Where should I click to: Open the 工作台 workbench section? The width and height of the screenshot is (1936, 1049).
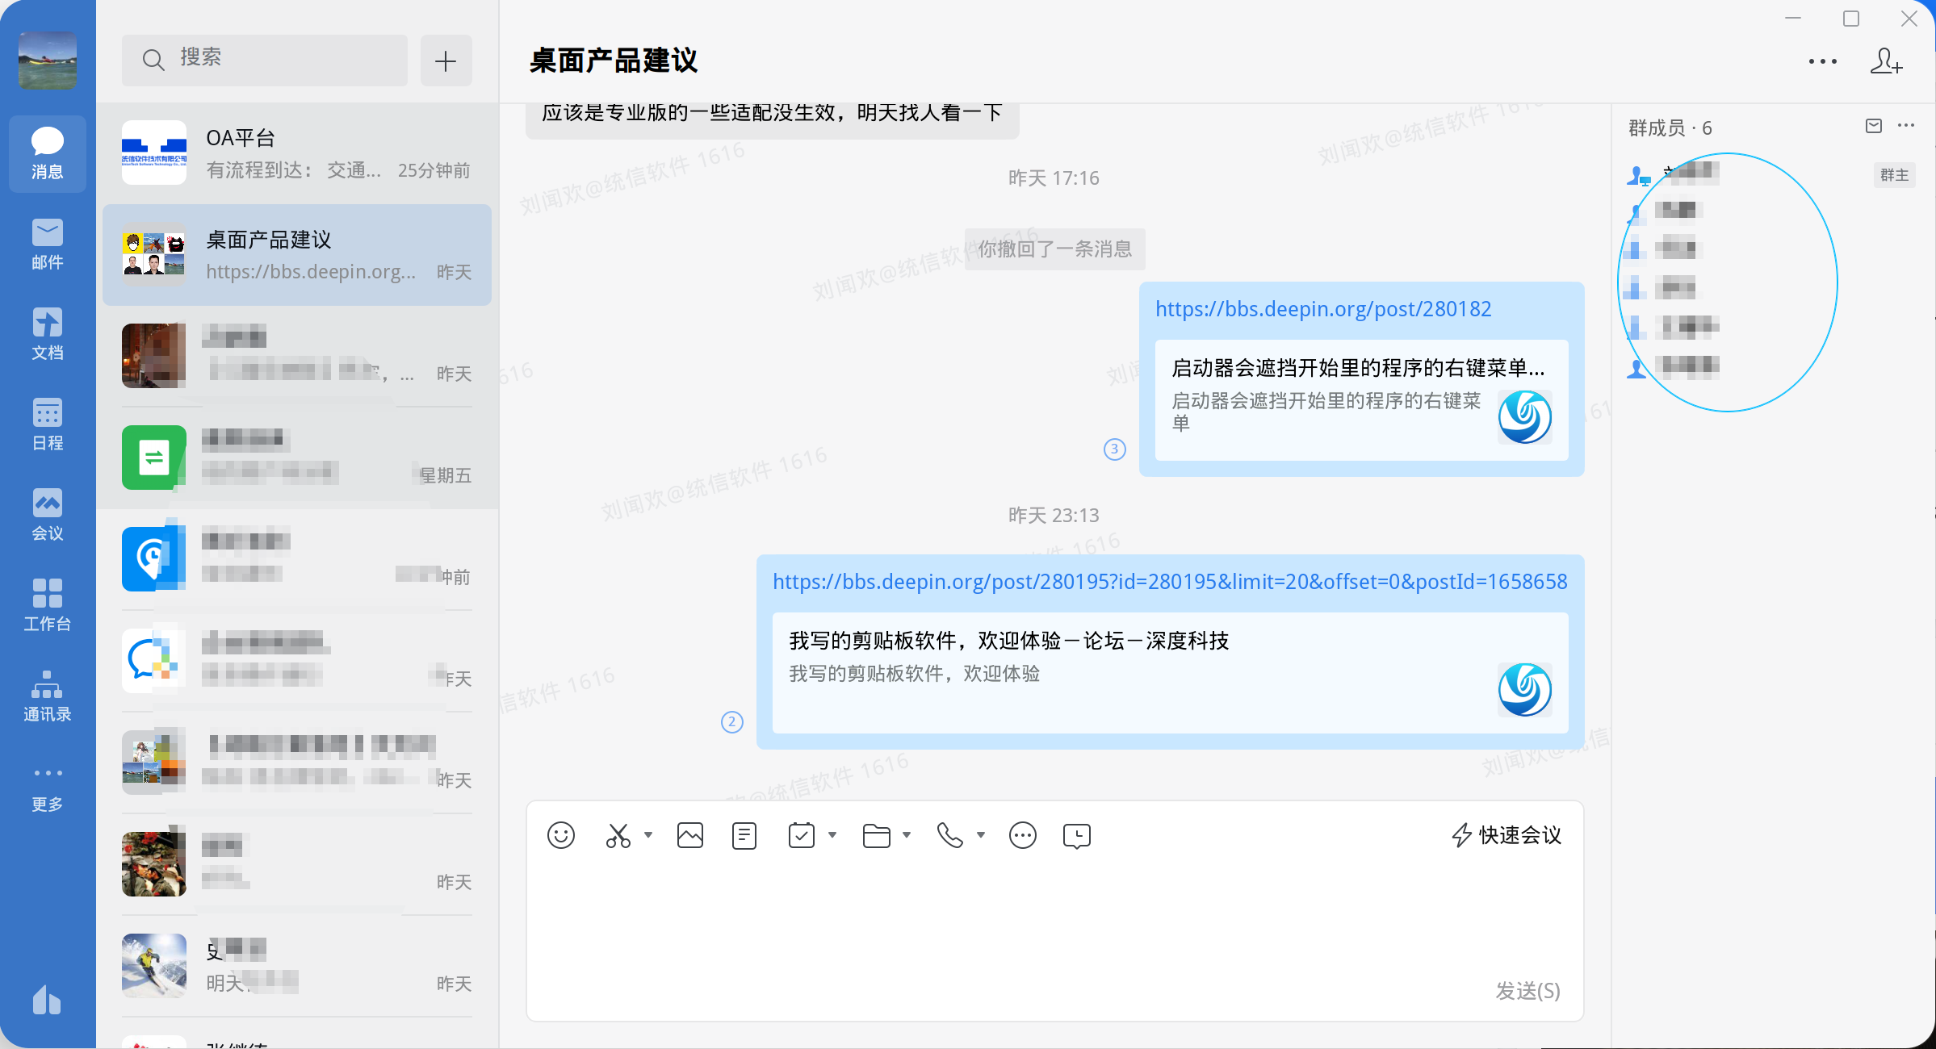48,605
